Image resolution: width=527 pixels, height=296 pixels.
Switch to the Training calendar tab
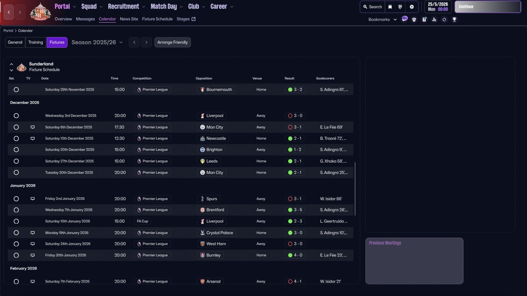36,42
